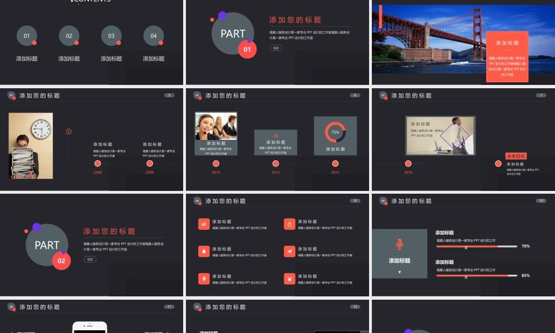Click the white phone image on slide 11

tap(89, 327)
